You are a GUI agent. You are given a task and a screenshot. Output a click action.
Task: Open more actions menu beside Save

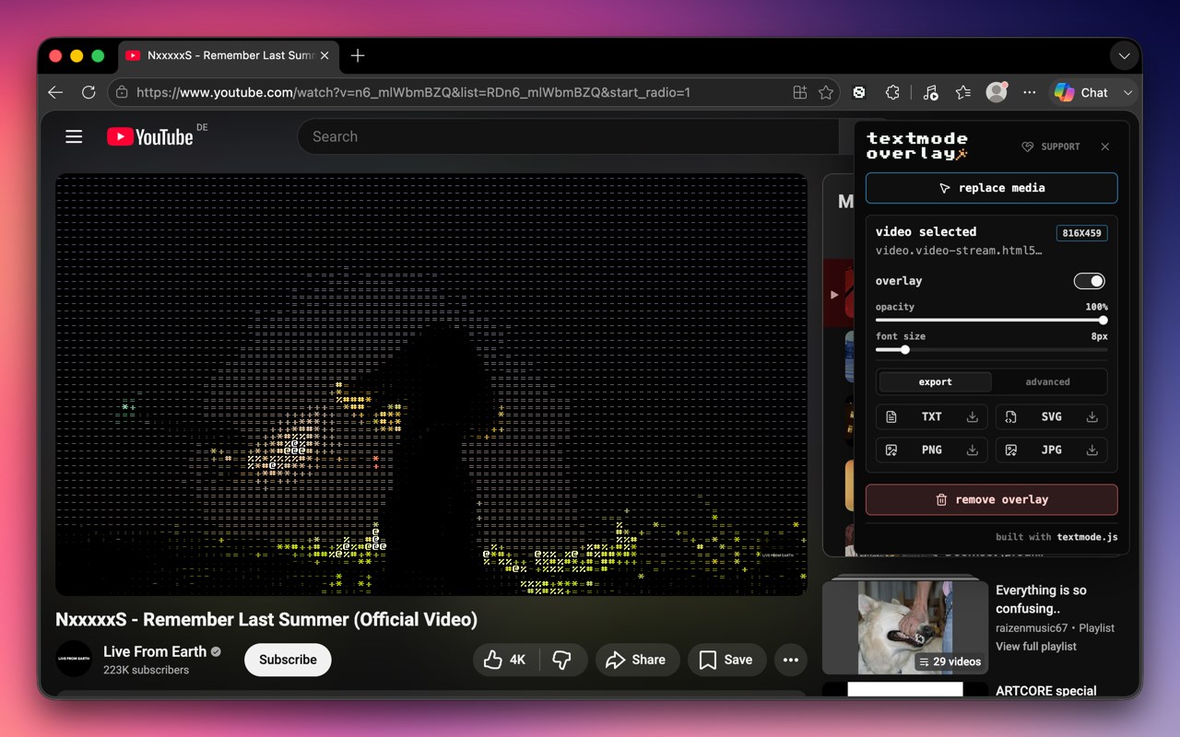click(790, 660)
